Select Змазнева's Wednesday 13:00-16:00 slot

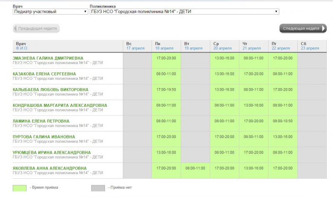click(224, 61)
